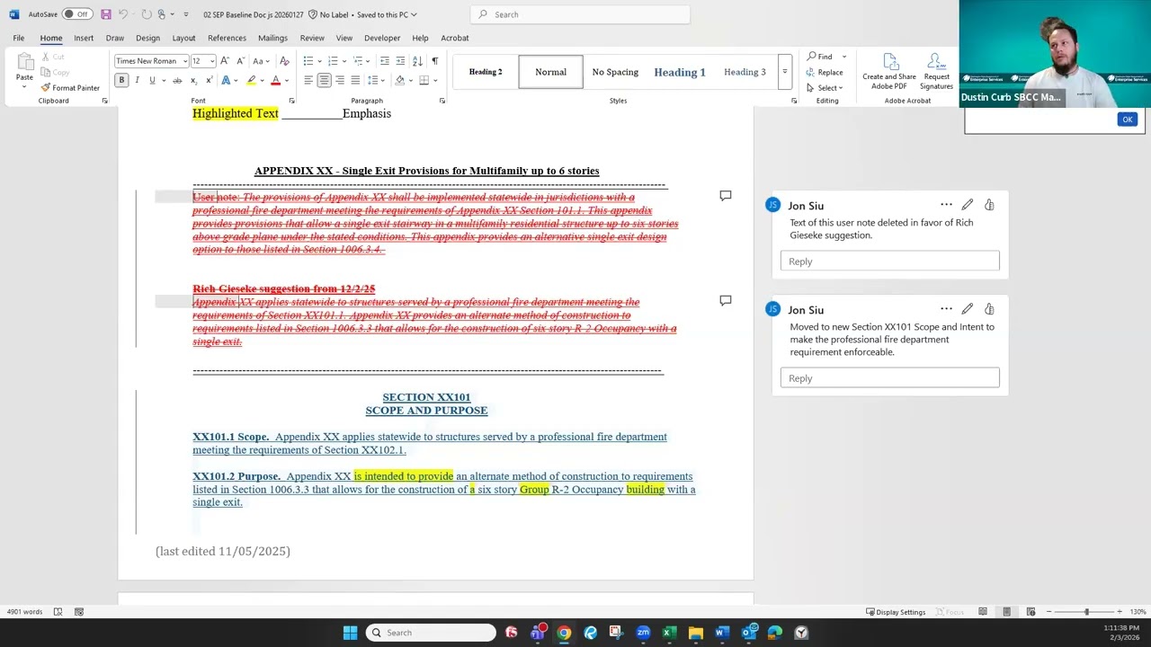Edit first Jon Siu comment pencil icon

pos(968,205)
